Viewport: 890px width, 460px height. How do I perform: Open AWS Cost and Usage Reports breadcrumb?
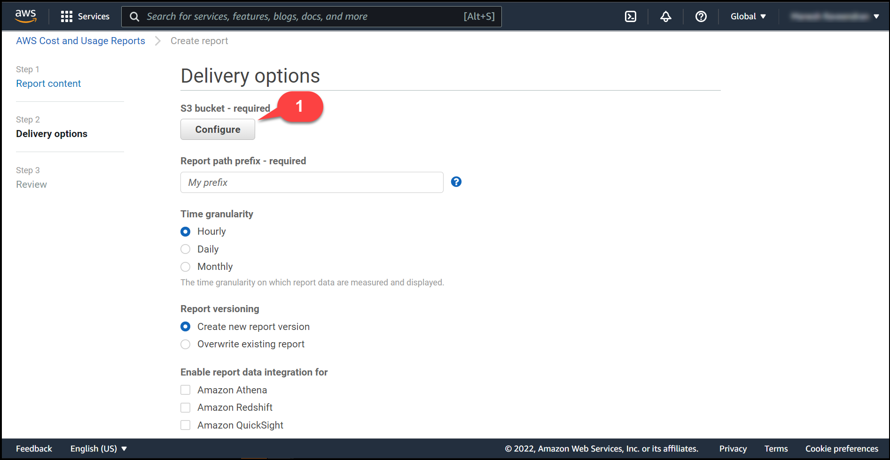click(x=80, y=41)
